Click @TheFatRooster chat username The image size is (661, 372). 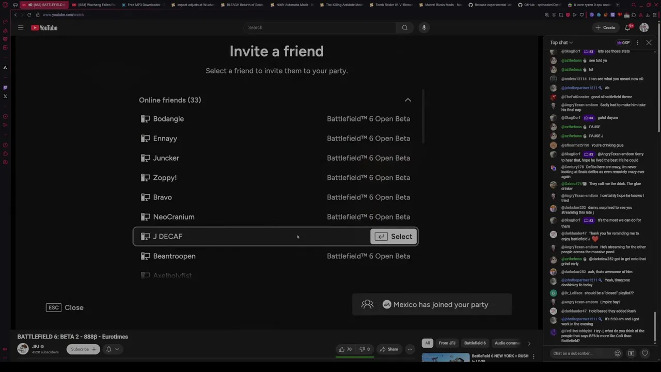coord(576,97)
